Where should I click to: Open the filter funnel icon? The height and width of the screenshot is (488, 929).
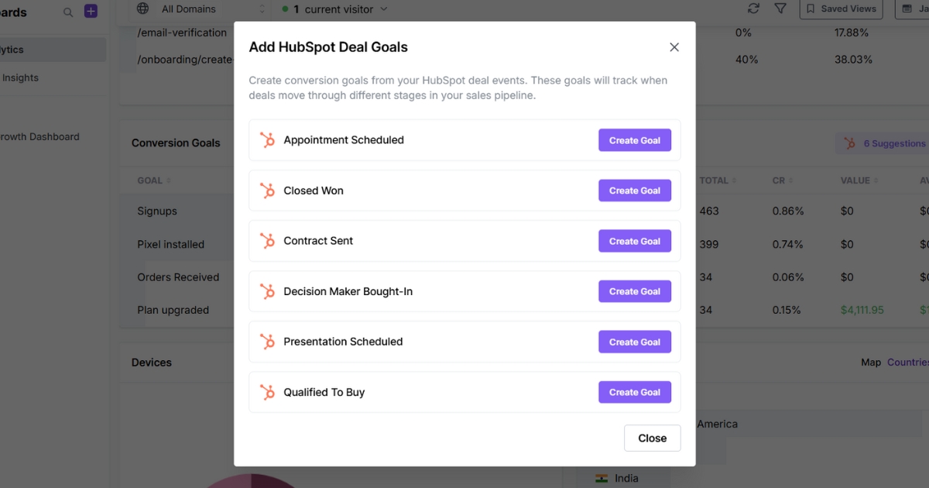point(780,9)
